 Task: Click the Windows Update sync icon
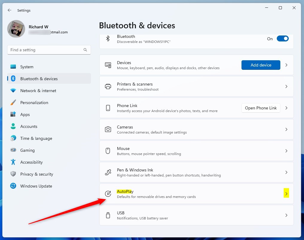pyautogui.click(x=13, y=186)
